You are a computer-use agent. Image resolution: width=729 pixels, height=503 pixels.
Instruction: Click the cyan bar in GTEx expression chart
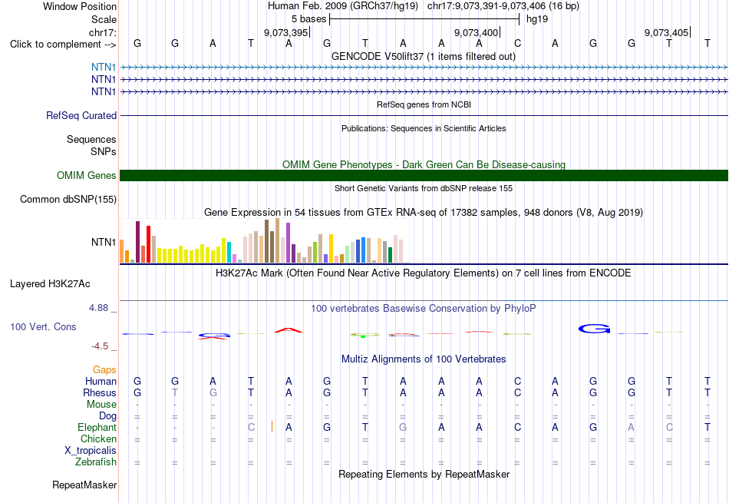coord(229,252)
